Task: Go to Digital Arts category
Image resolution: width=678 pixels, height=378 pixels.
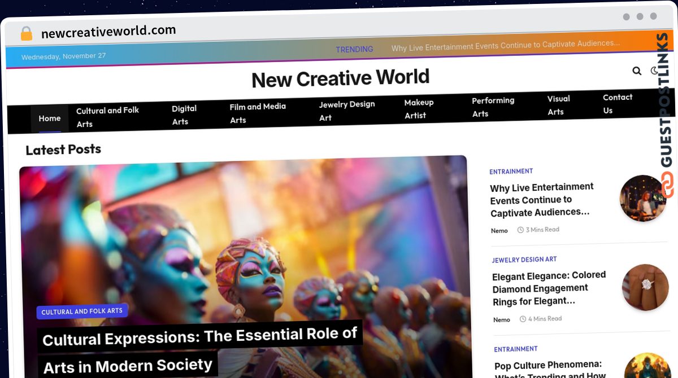Action: [x=184, y=115]
